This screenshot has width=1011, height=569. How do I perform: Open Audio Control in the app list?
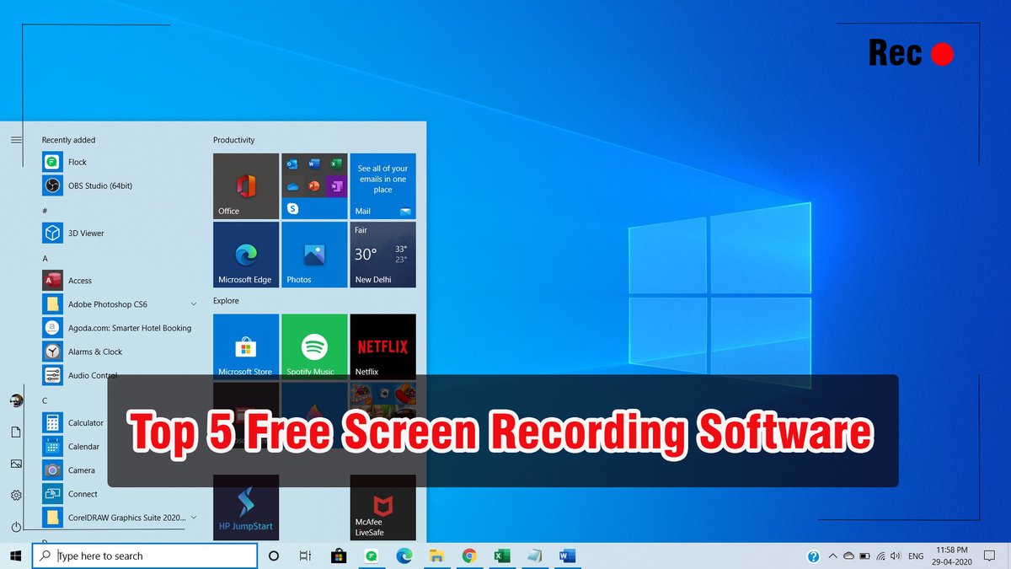(x=118, y=375)
